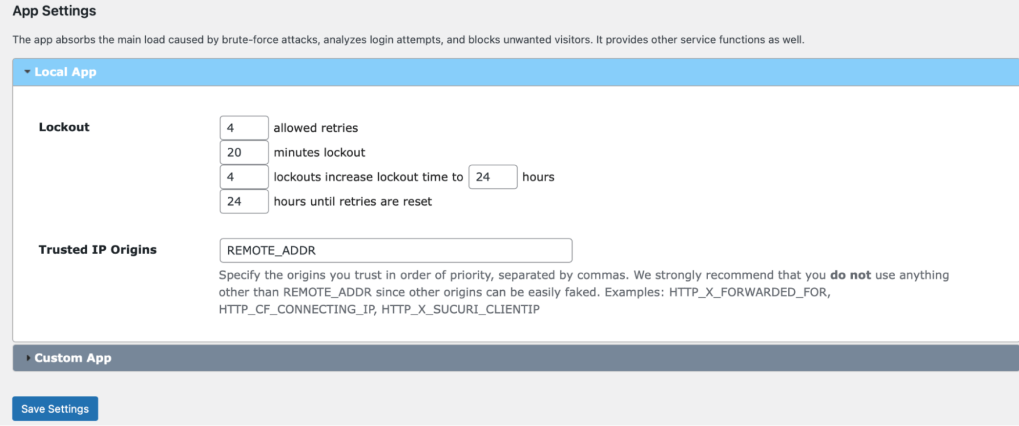The height and width of the screenshot is (426, 1019).
Task: Select the lockouts increase field showing 4
Action: (243, 176)
